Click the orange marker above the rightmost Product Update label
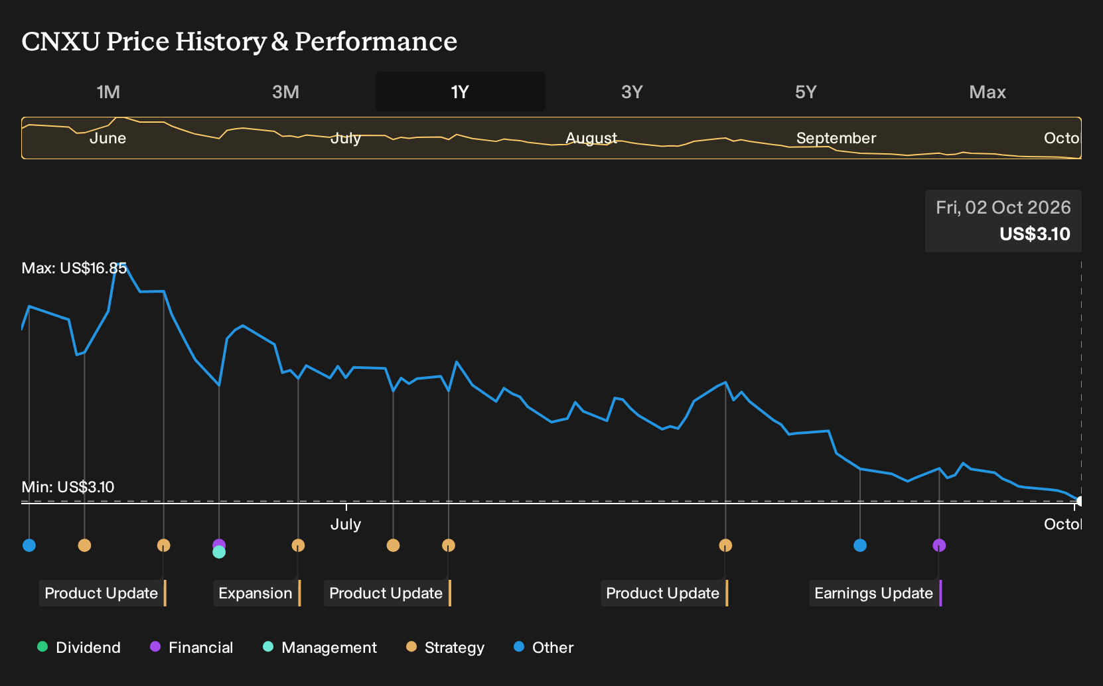The width and height of the screenshot is (1103, 686). tap(725, 545)
